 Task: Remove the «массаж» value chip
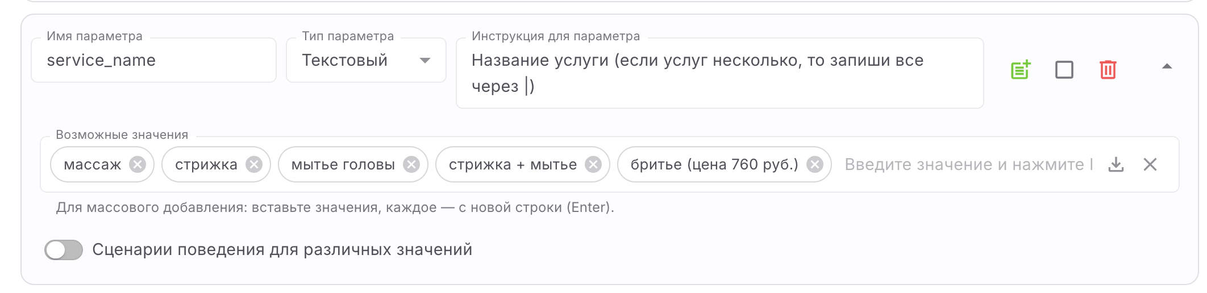(x=138, y=164)
